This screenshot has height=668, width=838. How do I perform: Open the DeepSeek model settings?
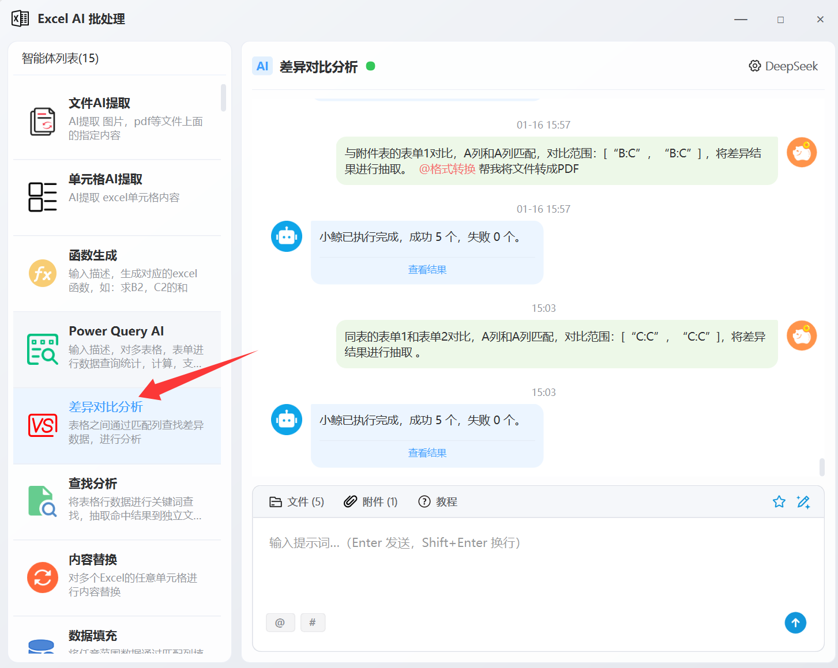(x=783, y=66)
